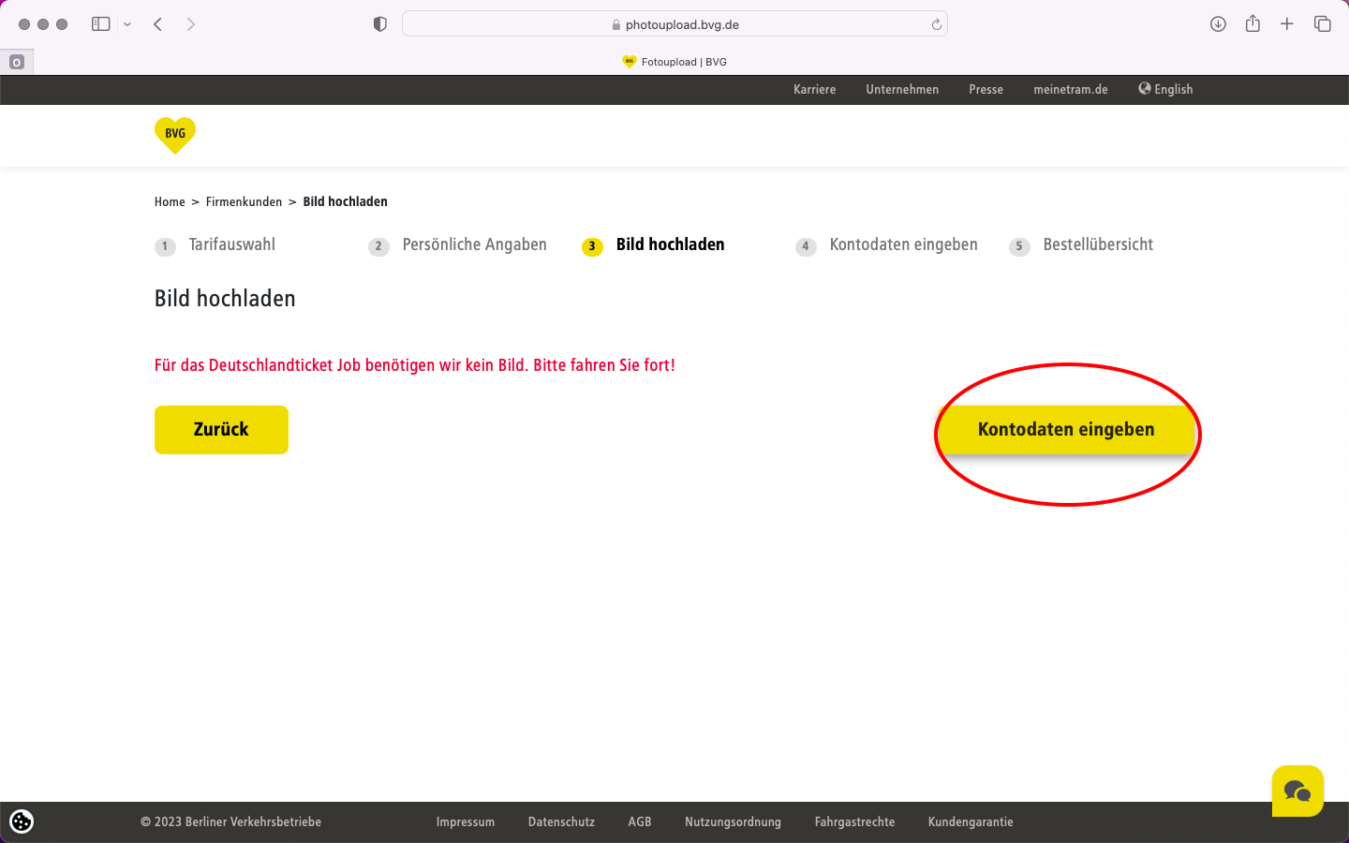Click the Home breadcrumb
Image resolution: width=1349 pixels, height=843 pixels.
pos(170,201)
